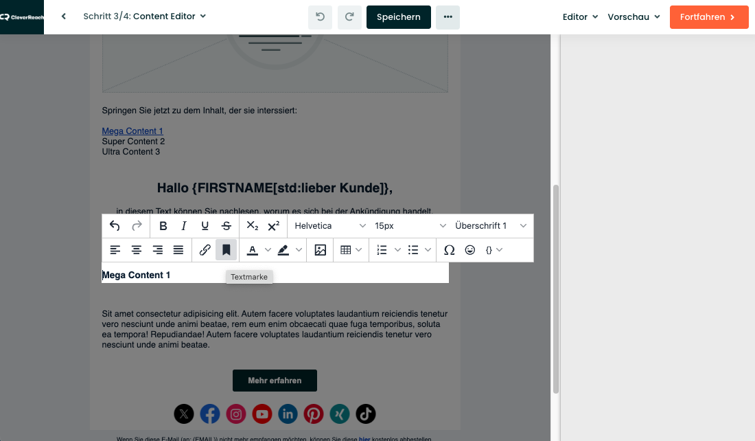Open the Helvetica font family dropdown
This screenshot has height=441, width=755.
point(330,225)
